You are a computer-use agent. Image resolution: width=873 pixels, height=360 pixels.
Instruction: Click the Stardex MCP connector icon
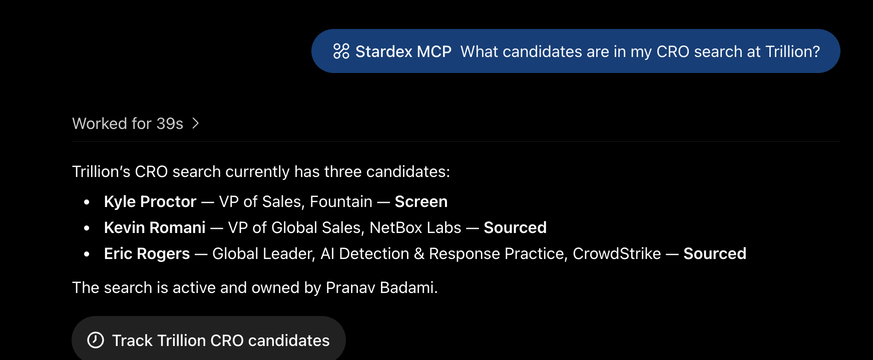(341, 51)
